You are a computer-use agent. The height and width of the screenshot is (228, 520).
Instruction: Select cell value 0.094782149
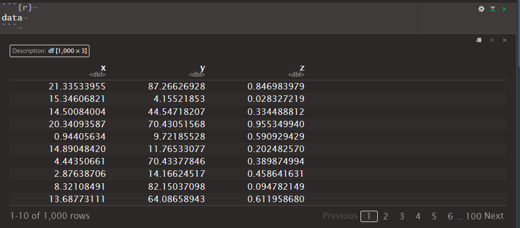276,186
